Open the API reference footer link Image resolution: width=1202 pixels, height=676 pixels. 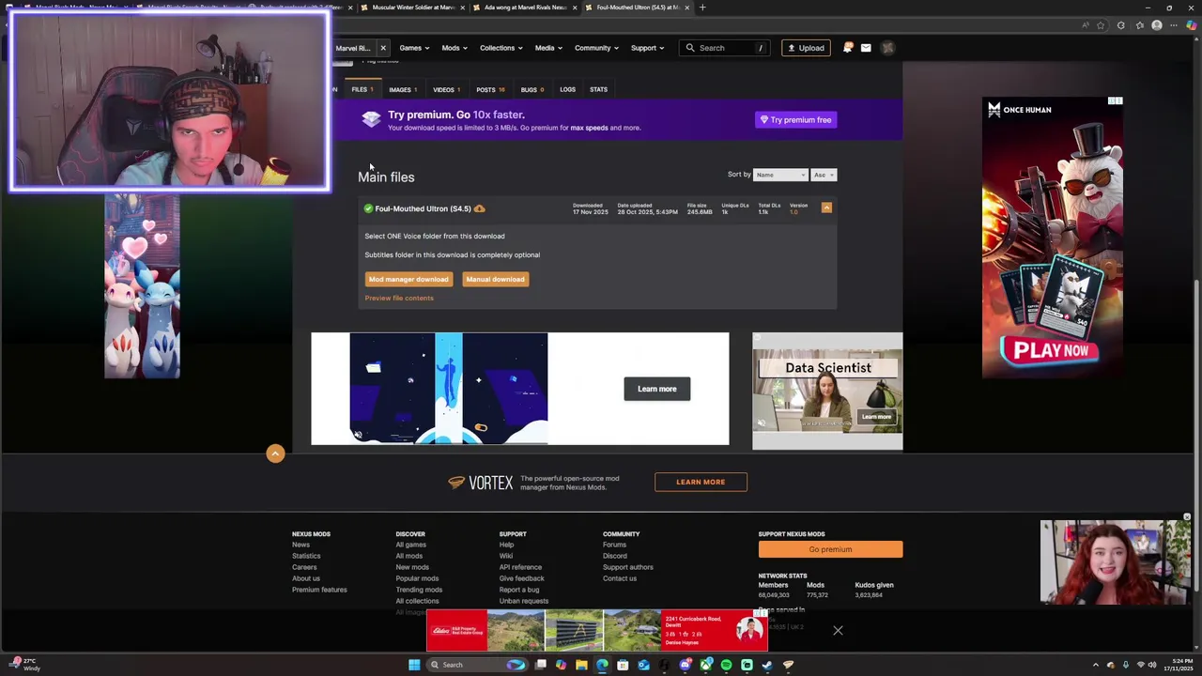(520, 567)
